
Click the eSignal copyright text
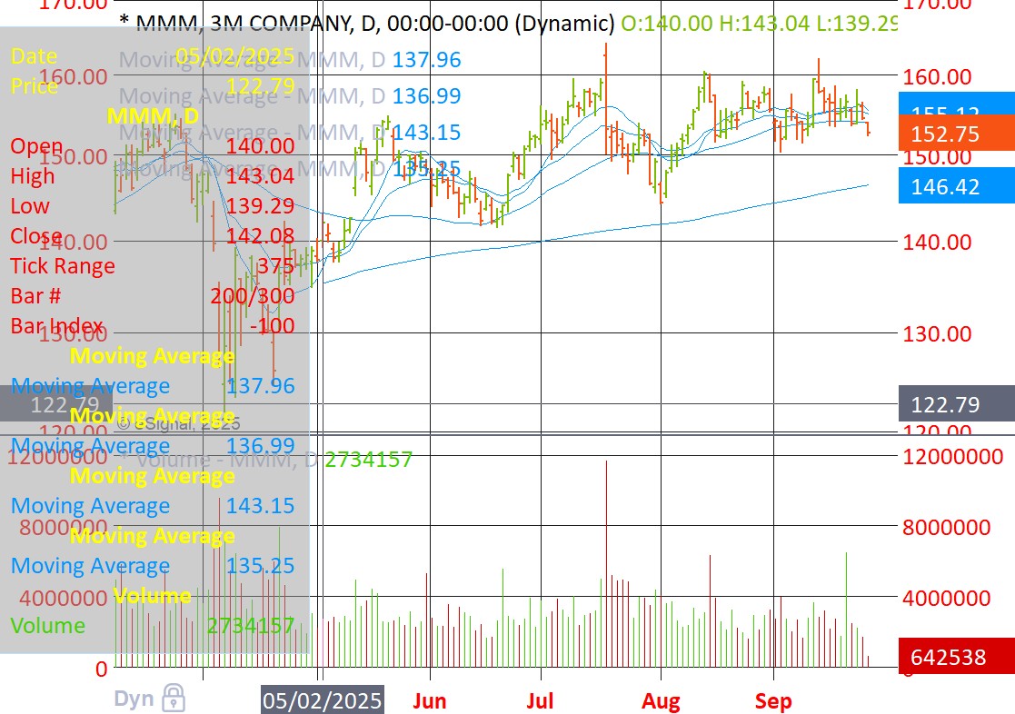pos(178,422)
